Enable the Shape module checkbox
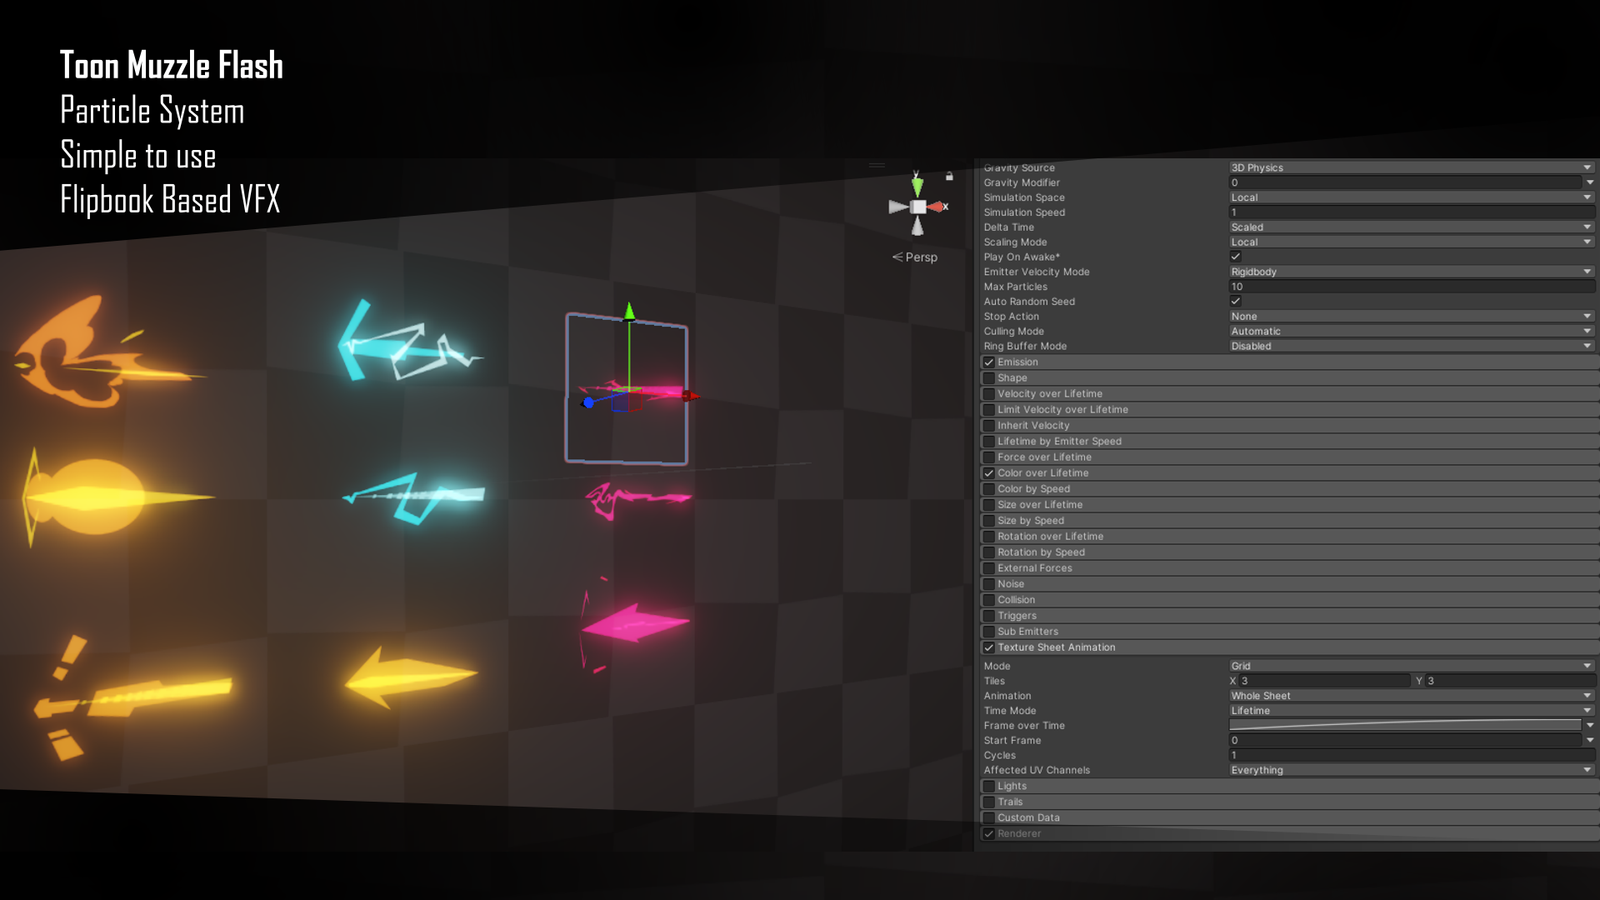 click(989, 378)
